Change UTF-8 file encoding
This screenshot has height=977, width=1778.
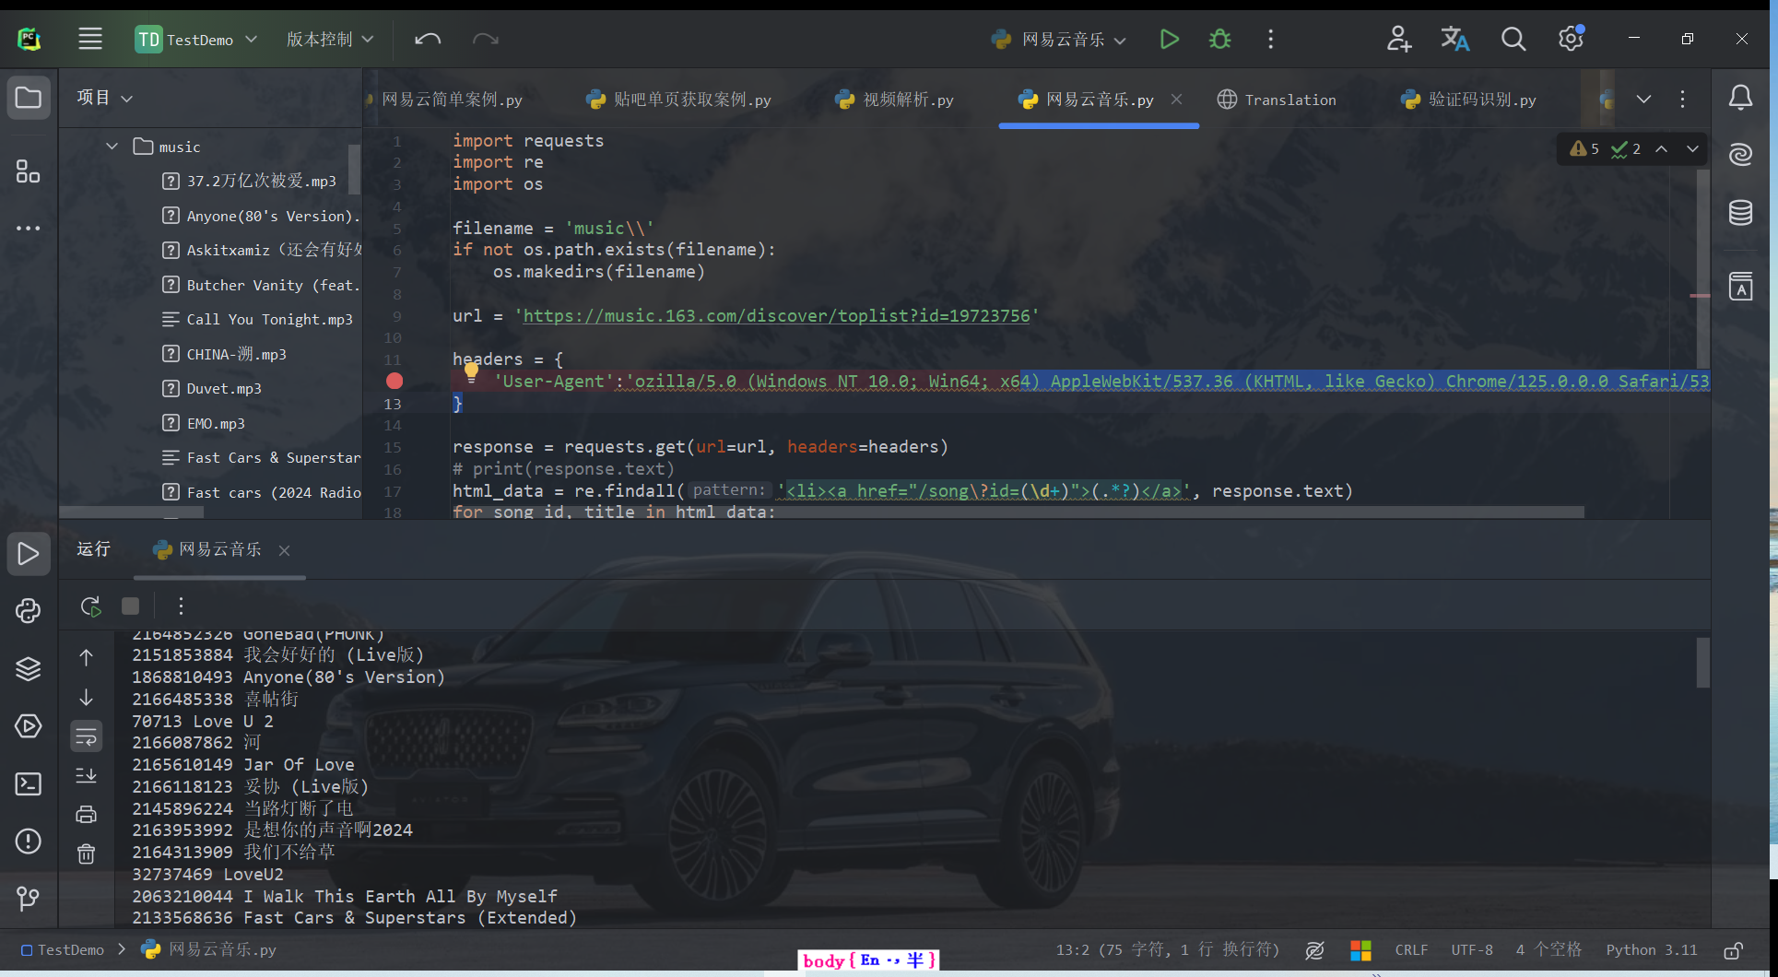point(1472,950)
